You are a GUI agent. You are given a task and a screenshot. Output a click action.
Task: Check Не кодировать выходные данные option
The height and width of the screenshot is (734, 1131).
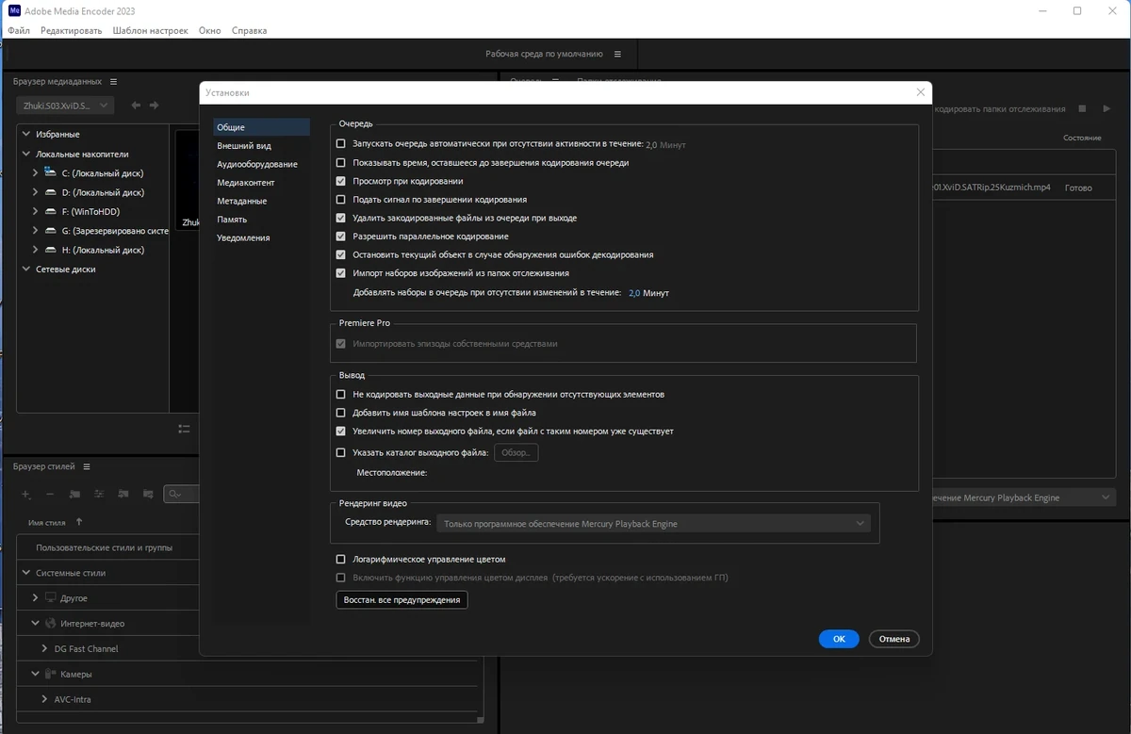[341, 394]
